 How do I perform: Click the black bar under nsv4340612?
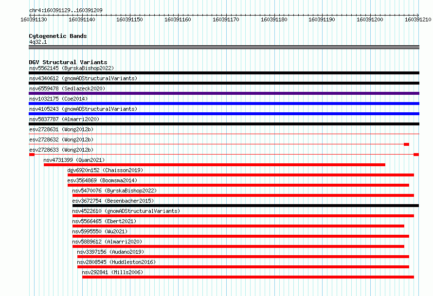click(224, 83)
